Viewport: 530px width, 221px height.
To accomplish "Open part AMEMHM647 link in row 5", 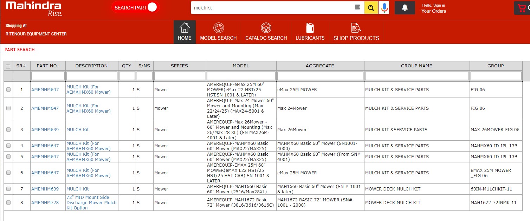I will [x=45, y=157].
